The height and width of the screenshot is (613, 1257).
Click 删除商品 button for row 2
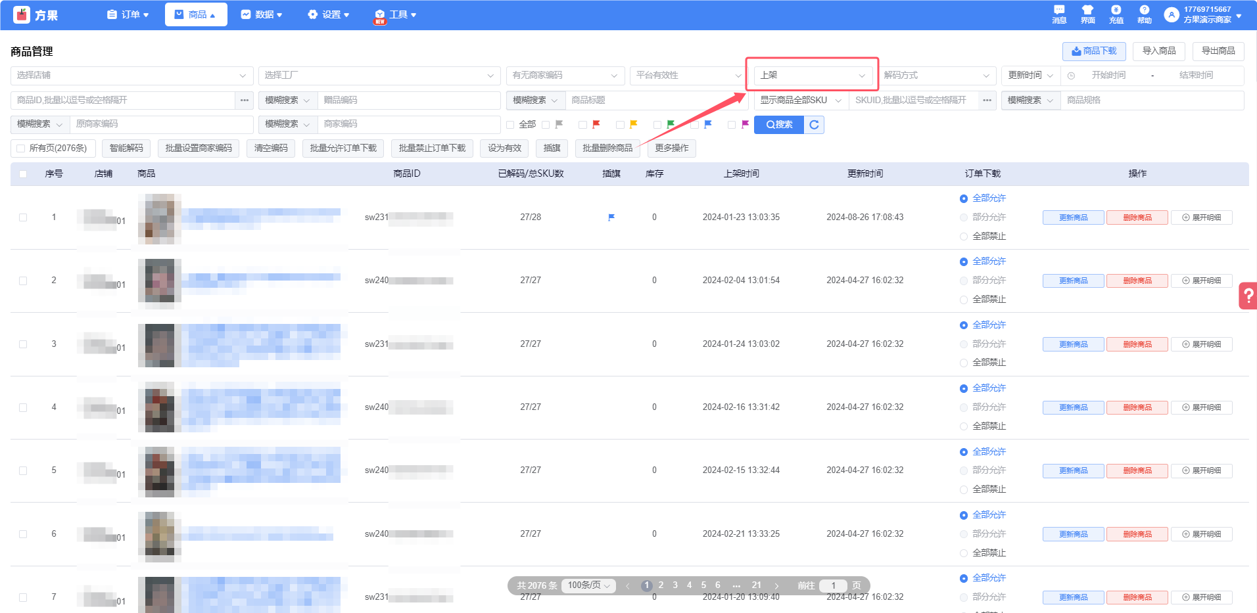tap(1137, 281)
